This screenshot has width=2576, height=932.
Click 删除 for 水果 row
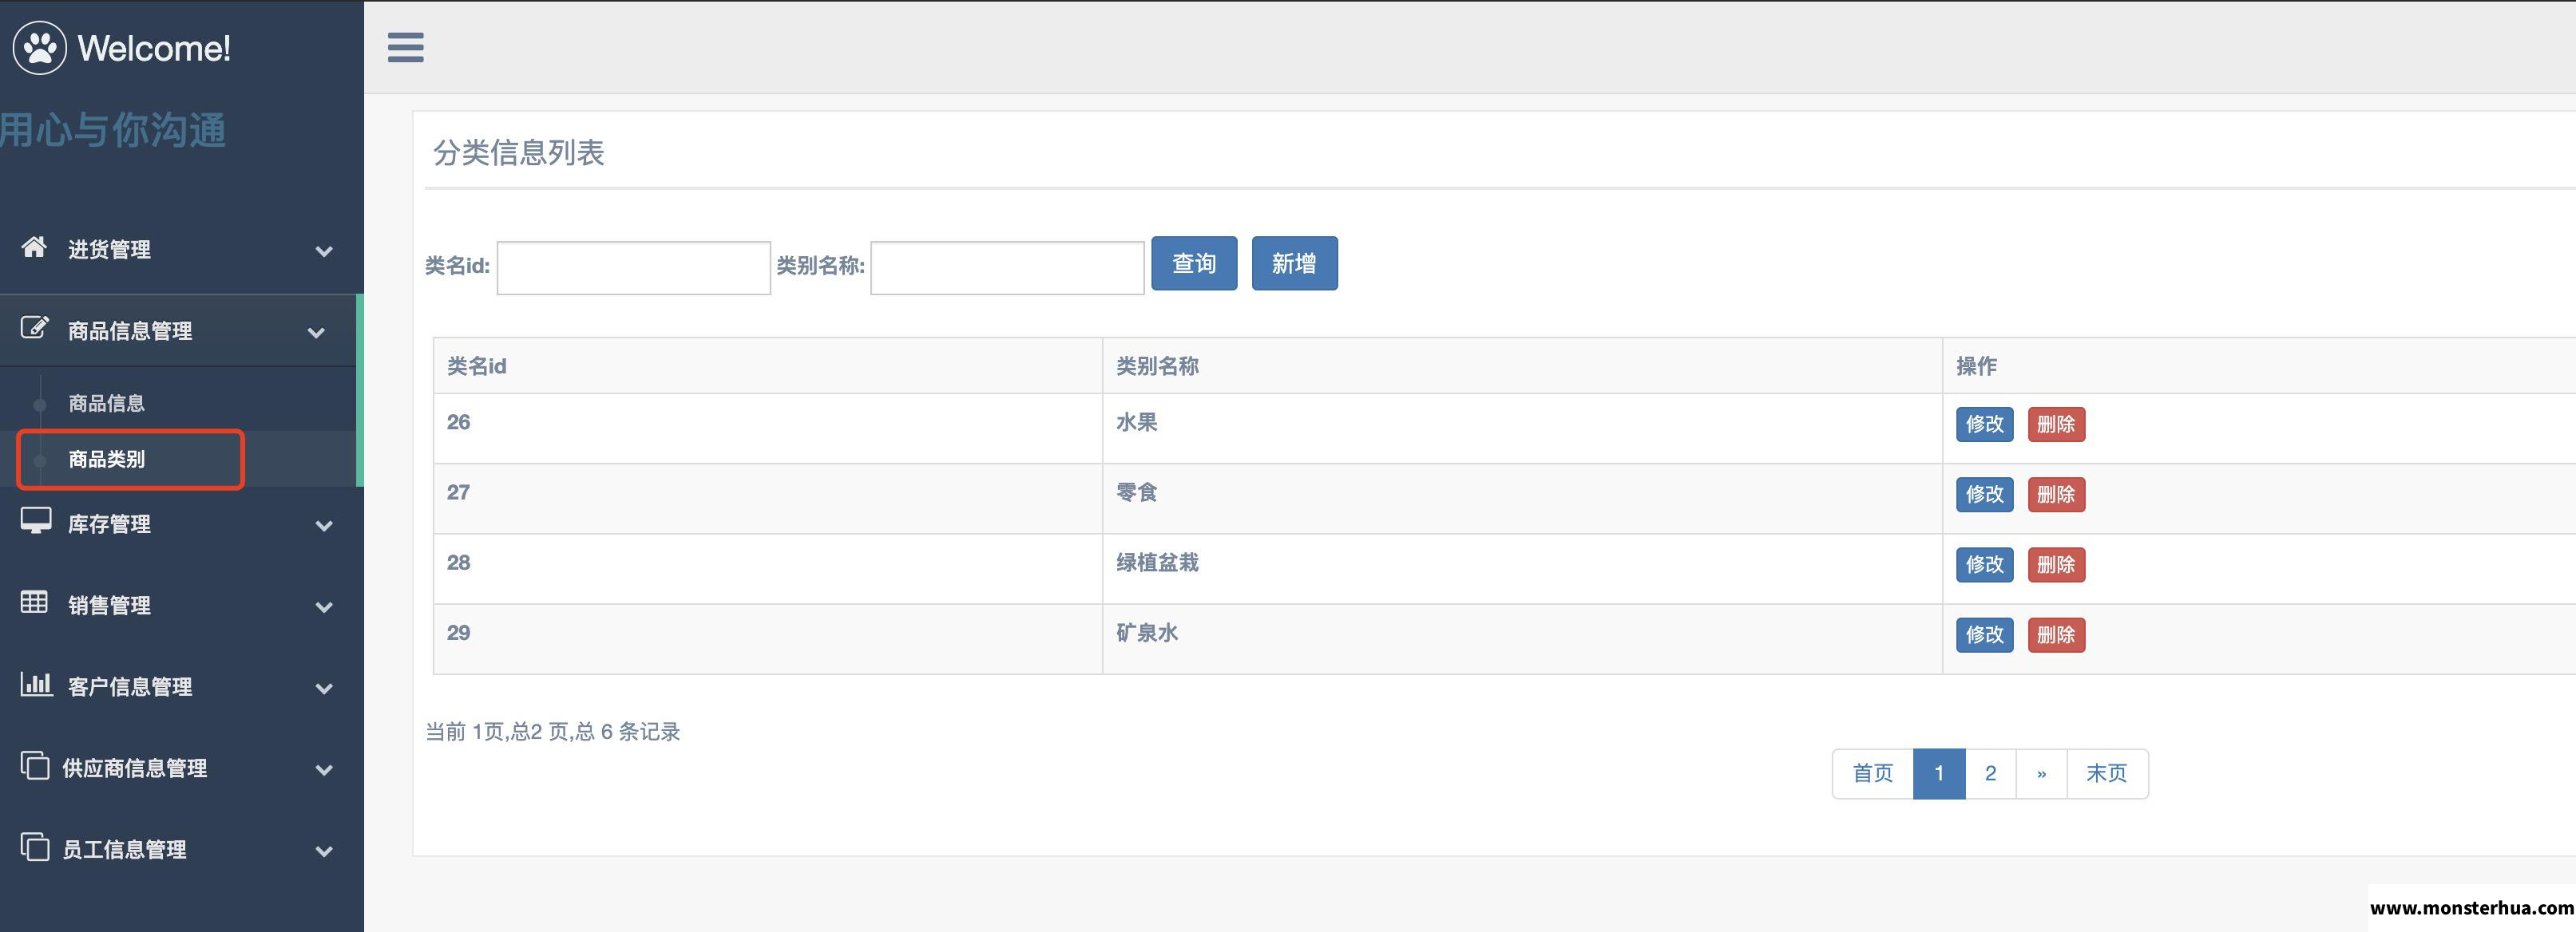(2056, 425)
